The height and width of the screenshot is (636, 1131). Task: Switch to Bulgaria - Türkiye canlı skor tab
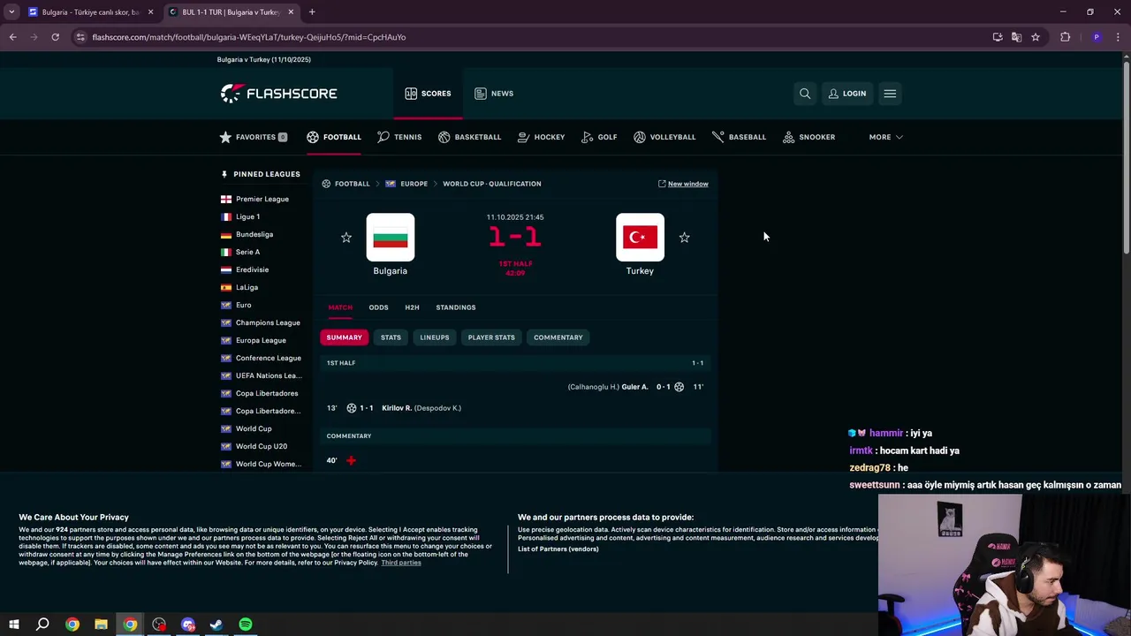tap(90, 12)
